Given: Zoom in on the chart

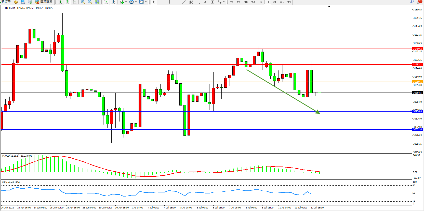Looking at the screenshot, I should (83, 2).
